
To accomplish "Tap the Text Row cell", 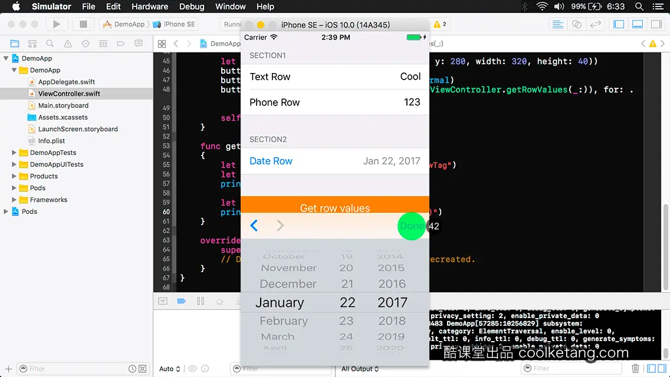I will 334,77.
